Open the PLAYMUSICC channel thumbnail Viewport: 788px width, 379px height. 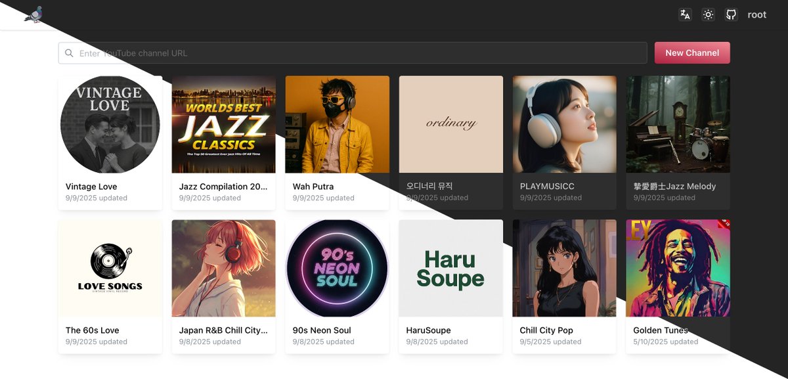coord(564,124)
